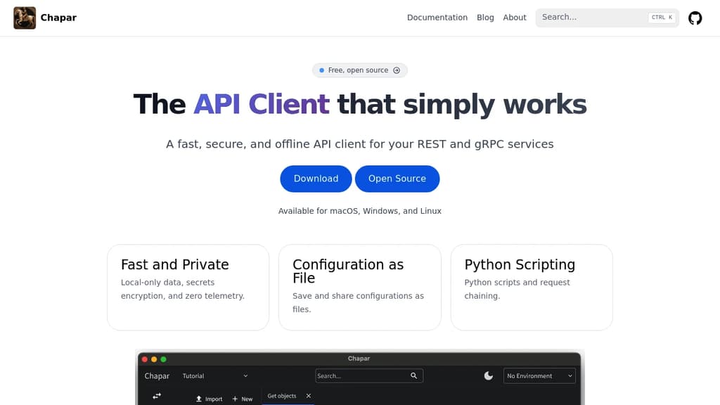Click the New button label
720x405 pixels.
(x=247, y=399)
